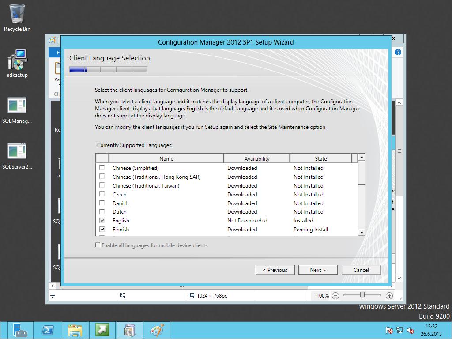
Task: Open the network tray icon
Action: click(x=400, y=330)
